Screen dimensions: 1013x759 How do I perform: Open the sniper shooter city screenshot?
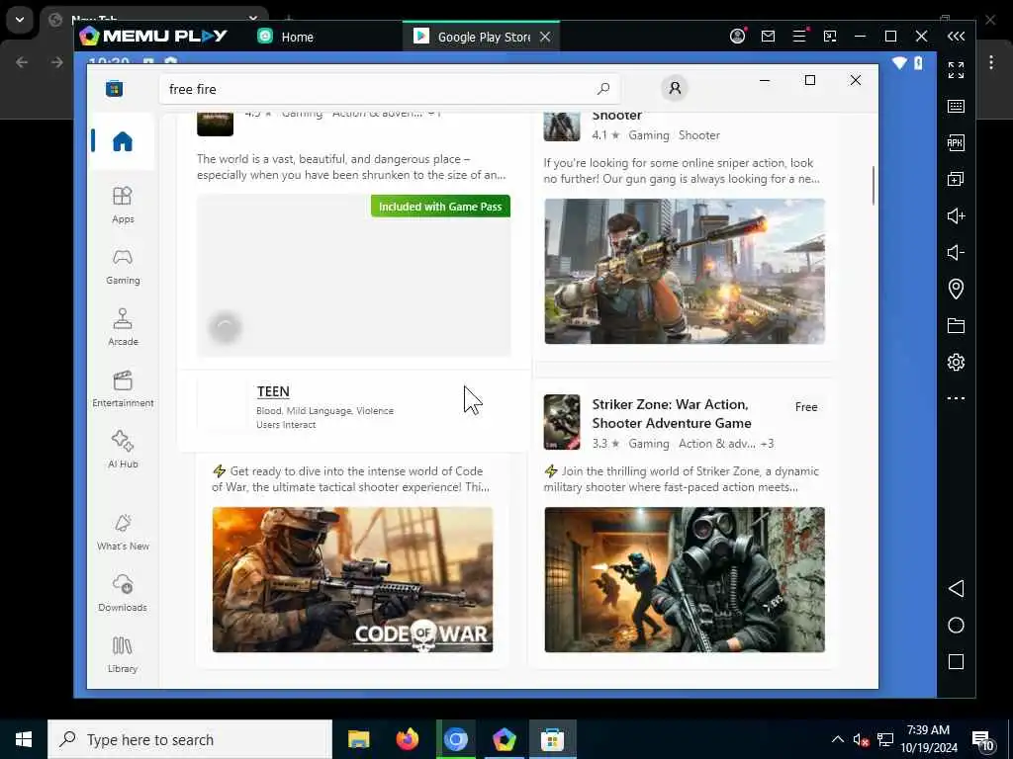(685, 271)
